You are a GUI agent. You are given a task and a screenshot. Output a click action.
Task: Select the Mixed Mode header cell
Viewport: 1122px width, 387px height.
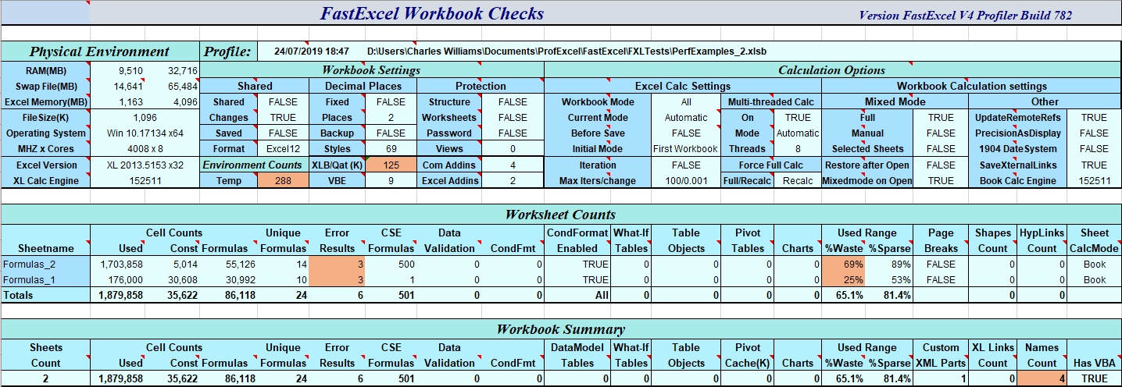(x=895, y=101)
